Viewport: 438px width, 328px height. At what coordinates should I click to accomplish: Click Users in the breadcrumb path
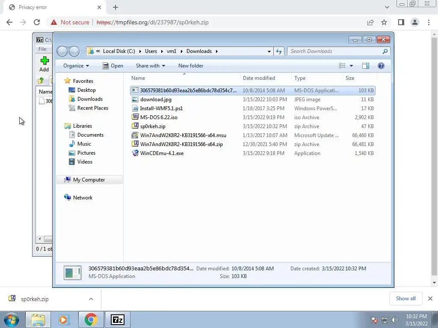click(x=151, y=51)
